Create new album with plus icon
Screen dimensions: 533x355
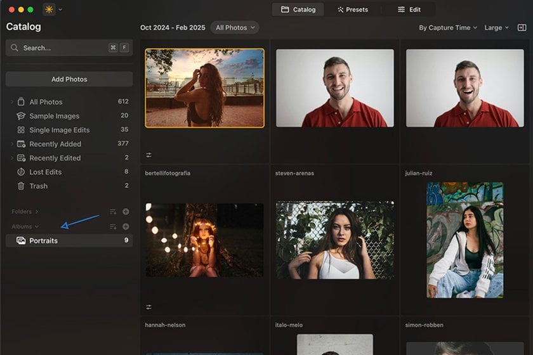pos(126,226)
